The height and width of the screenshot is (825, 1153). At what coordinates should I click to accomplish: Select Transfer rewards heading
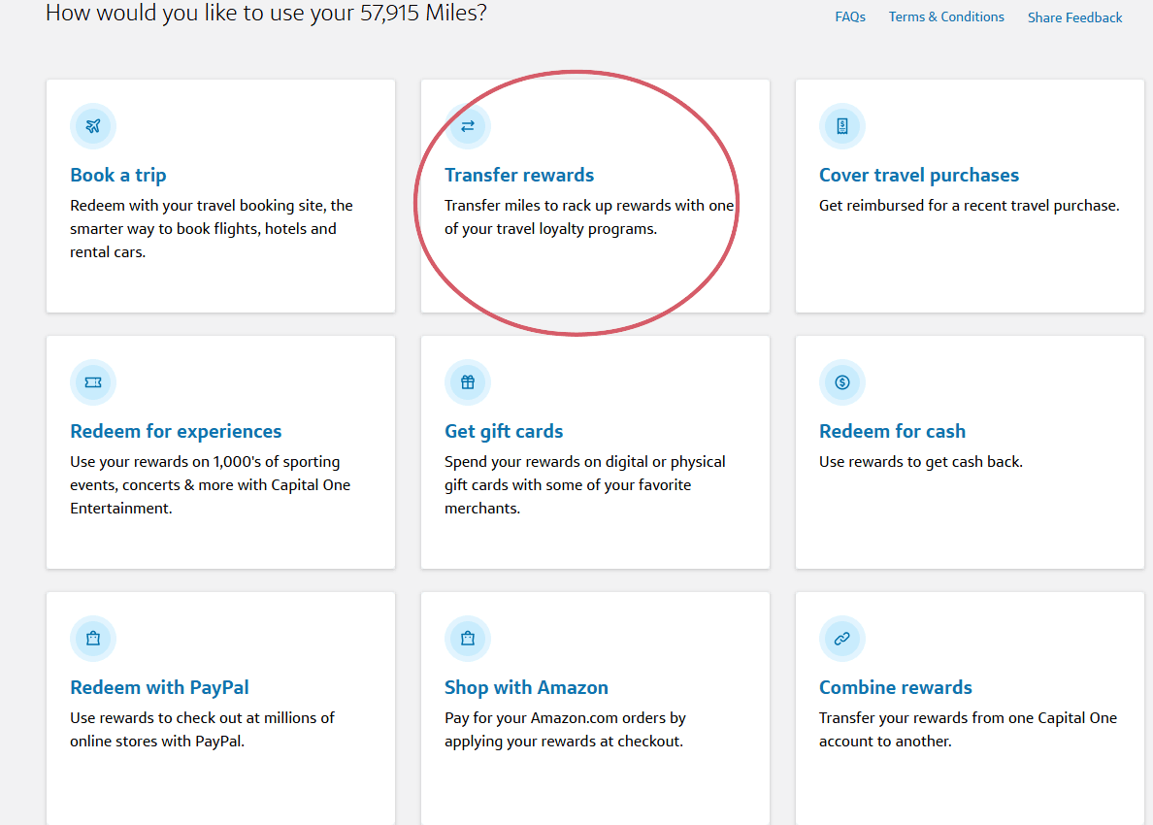pyautogui.click(x=519, y=175)
